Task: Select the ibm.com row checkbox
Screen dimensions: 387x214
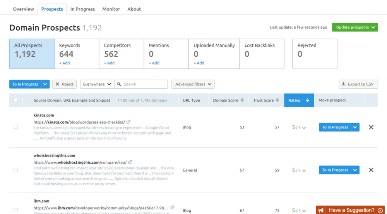Action: [16, 210]
